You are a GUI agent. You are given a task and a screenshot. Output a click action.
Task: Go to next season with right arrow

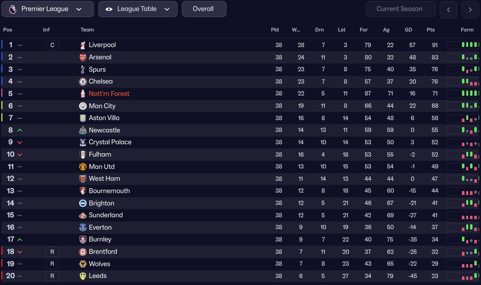tap(470, 9)
